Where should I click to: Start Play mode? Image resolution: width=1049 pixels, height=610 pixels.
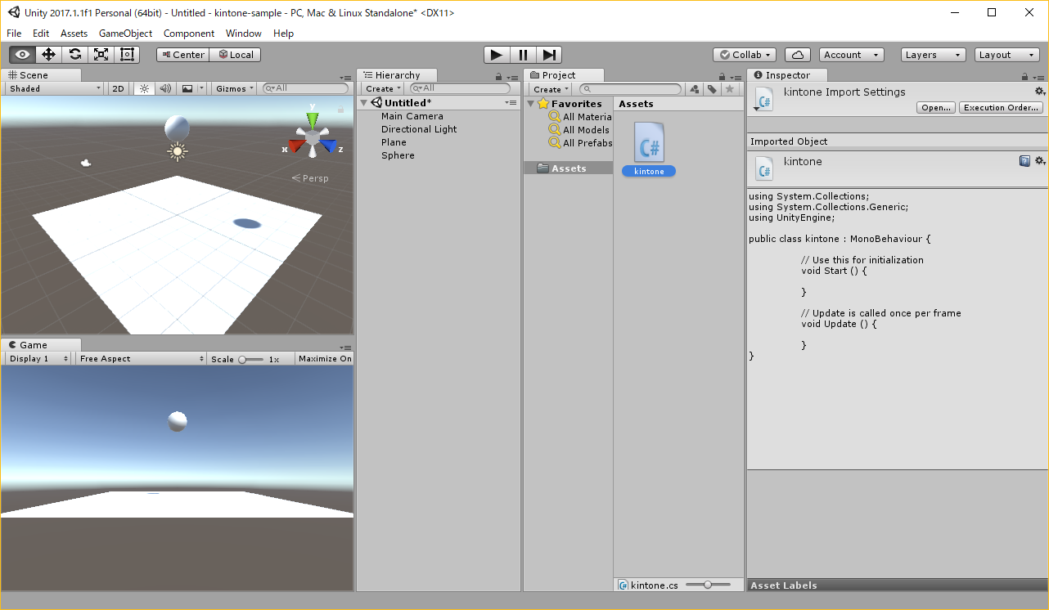(x=497, y=55)
